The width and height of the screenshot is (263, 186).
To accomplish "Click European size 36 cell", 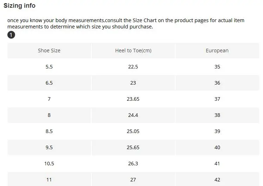I will [x=217, y=83].
